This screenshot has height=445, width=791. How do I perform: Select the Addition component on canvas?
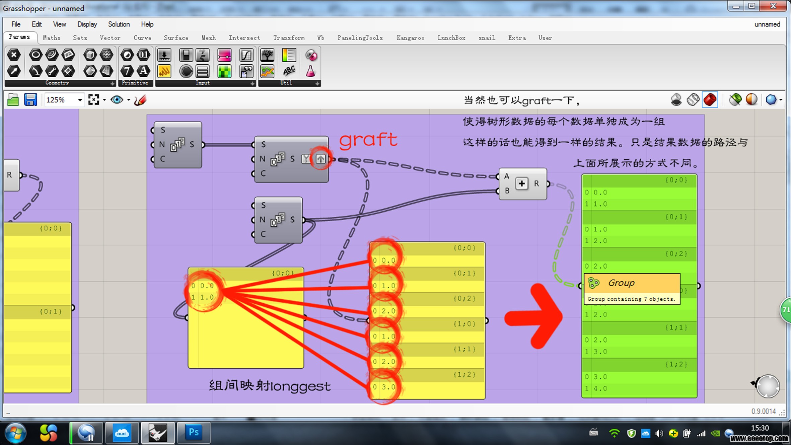[x=522, y=184]
